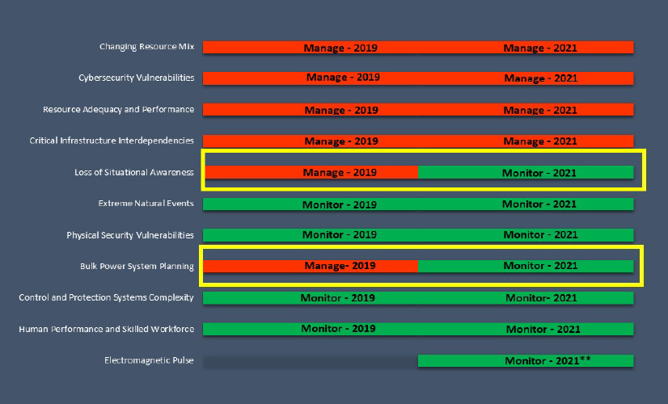
Task: Click the Changing Resource Mix label
Action: 146,47
